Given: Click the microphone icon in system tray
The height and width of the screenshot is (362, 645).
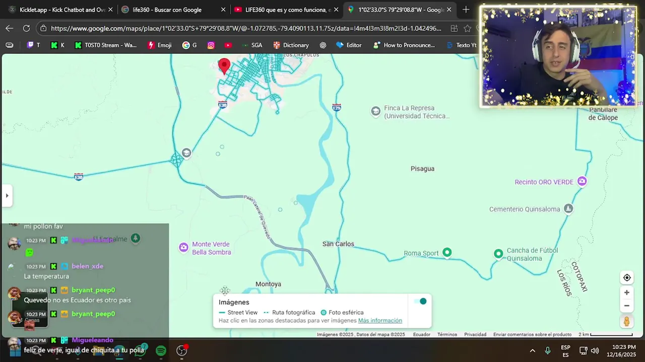Looking at the screenshot, I should [x=548, y=350].
